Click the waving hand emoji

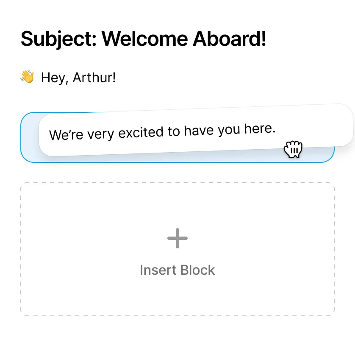(28, 77)
